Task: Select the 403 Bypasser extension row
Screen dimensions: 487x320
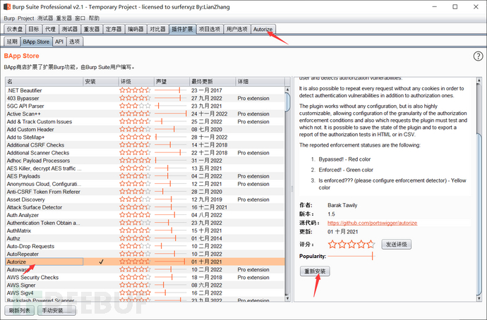Action: point(145,98)
